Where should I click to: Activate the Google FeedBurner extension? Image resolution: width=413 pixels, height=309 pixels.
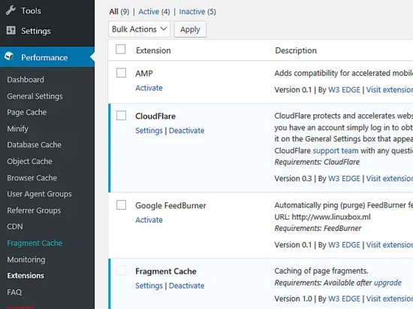coord(149,220)
